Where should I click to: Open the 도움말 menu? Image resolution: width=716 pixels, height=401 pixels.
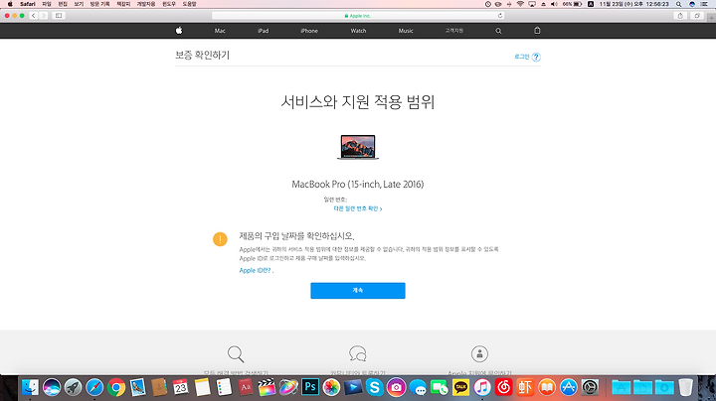pos(190,4)
